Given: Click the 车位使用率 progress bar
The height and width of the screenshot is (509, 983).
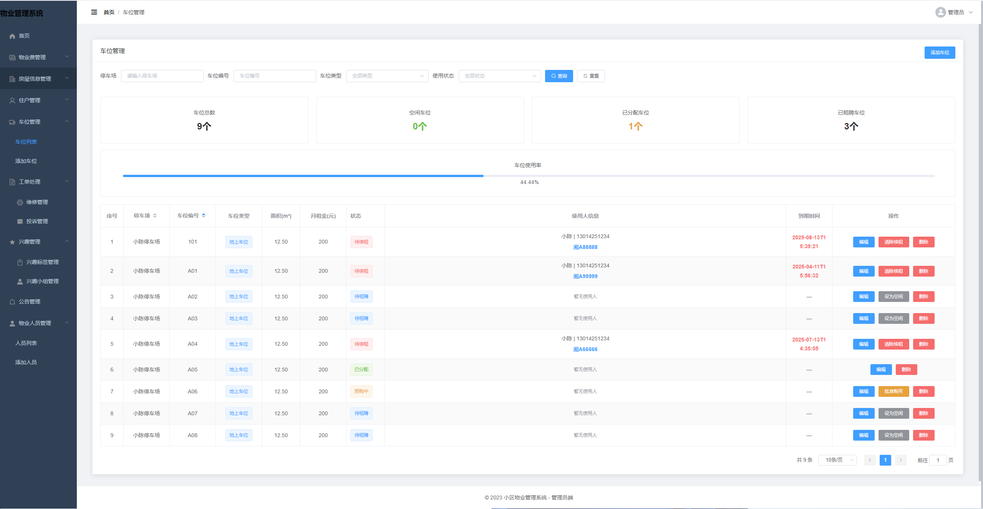Looking at the screenshot, I should point(529,176).
